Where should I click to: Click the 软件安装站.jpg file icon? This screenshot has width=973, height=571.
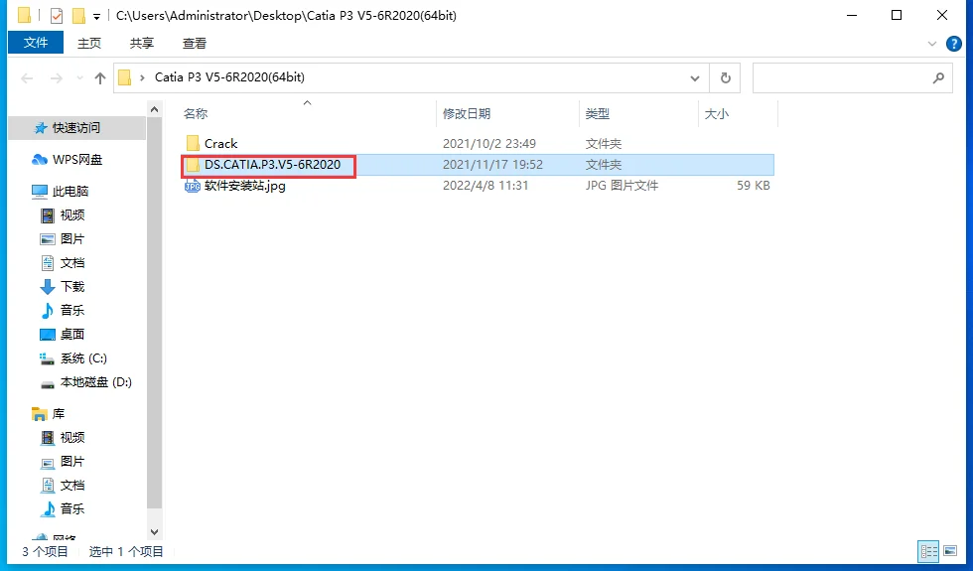coord(193,186)
